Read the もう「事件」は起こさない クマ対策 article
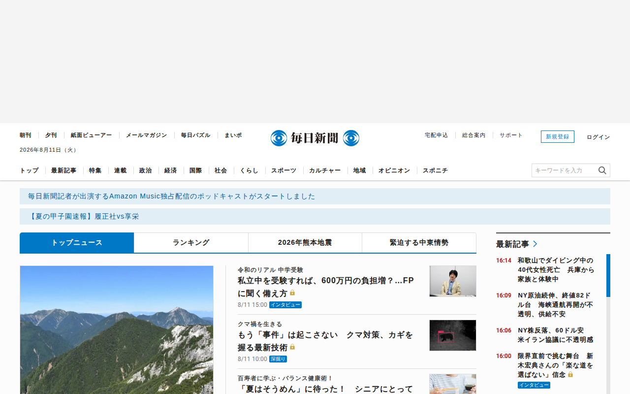 [326, 341]
